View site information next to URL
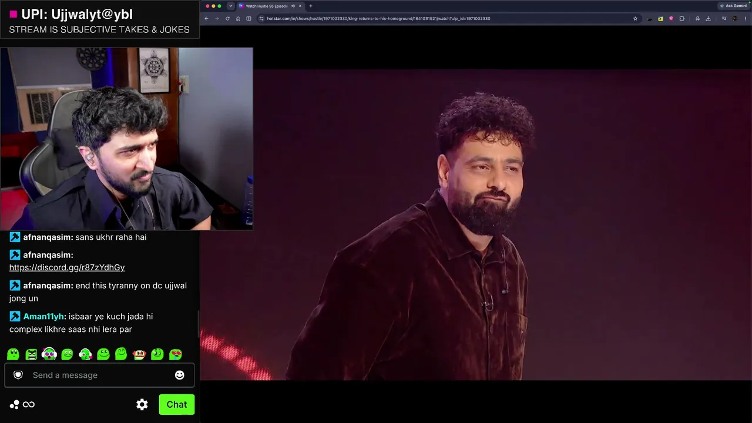The height and width of the screenshot is (423, 752). (x=261, y=18)
